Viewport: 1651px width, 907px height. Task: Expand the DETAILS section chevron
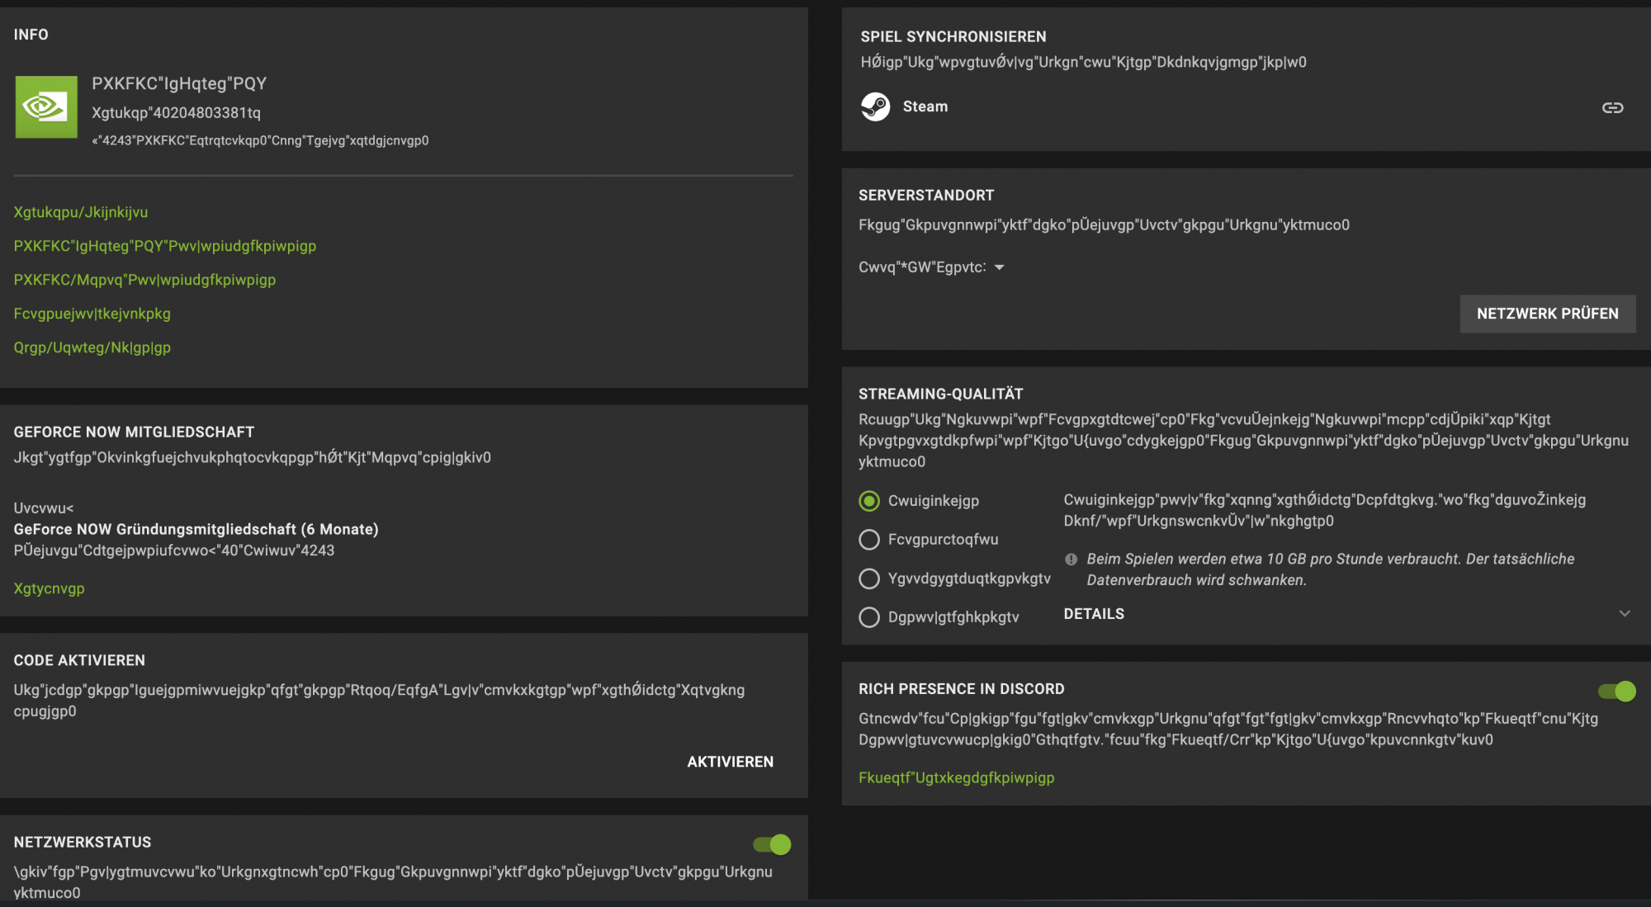(x=1624, y=614)
